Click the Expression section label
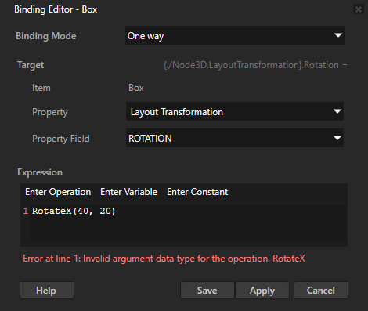The image size is (368, 311). click(40, 172)
